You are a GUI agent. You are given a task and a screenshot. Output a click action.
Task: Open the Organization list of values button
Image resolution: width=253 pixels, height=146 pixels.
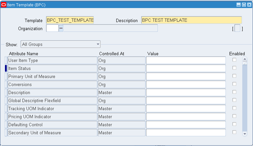pos(61,28)
